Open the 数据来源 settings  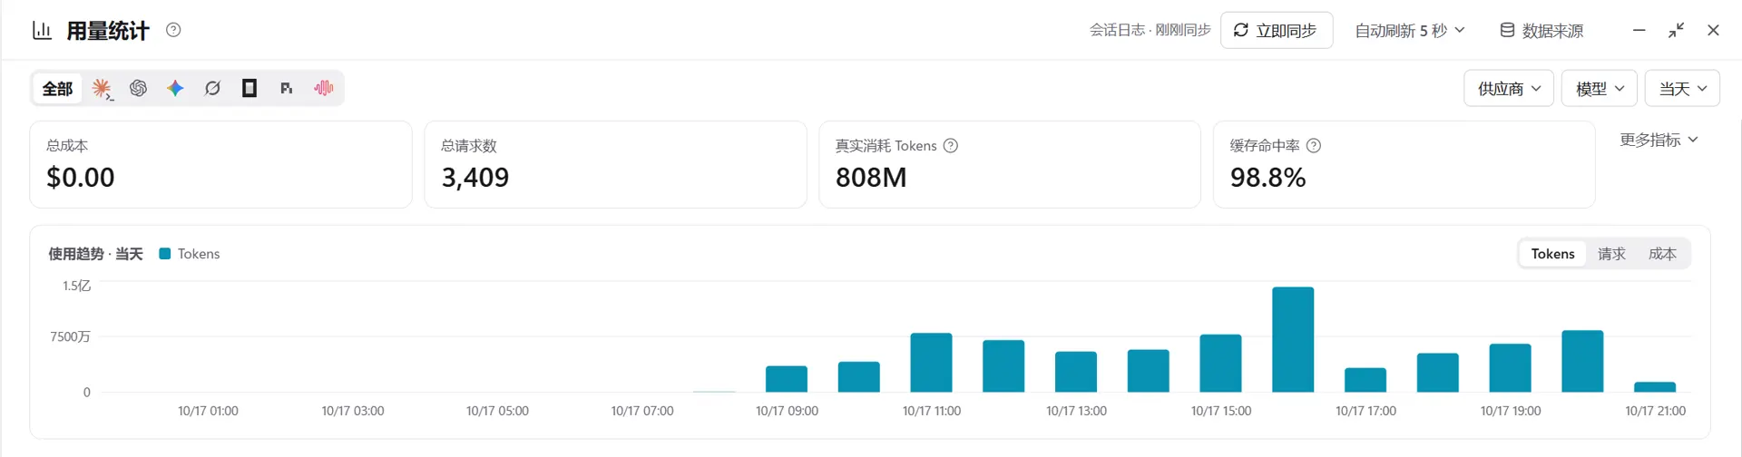(x=1541, y=31)
